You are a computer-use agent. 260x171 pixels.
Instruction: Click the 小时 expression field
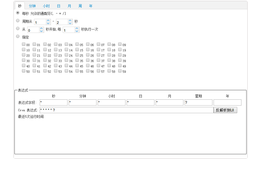pyautogui.click(x=112, y=102)
